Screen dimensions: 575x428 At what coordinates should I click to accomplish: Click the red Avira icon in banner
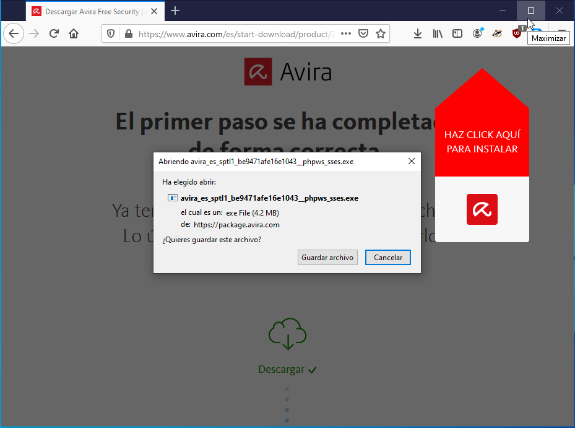click(482, 209)
